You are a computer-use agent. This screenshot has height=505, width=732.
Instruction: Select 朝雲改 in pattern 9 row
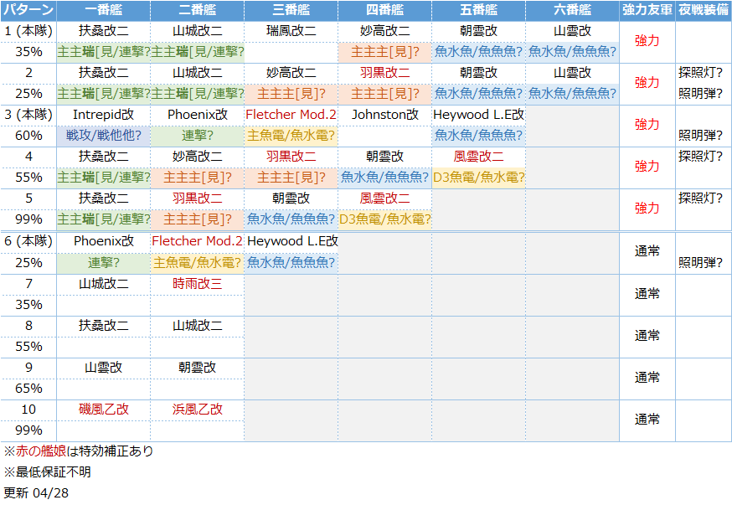pyautogui.click(x=198, y=368)
